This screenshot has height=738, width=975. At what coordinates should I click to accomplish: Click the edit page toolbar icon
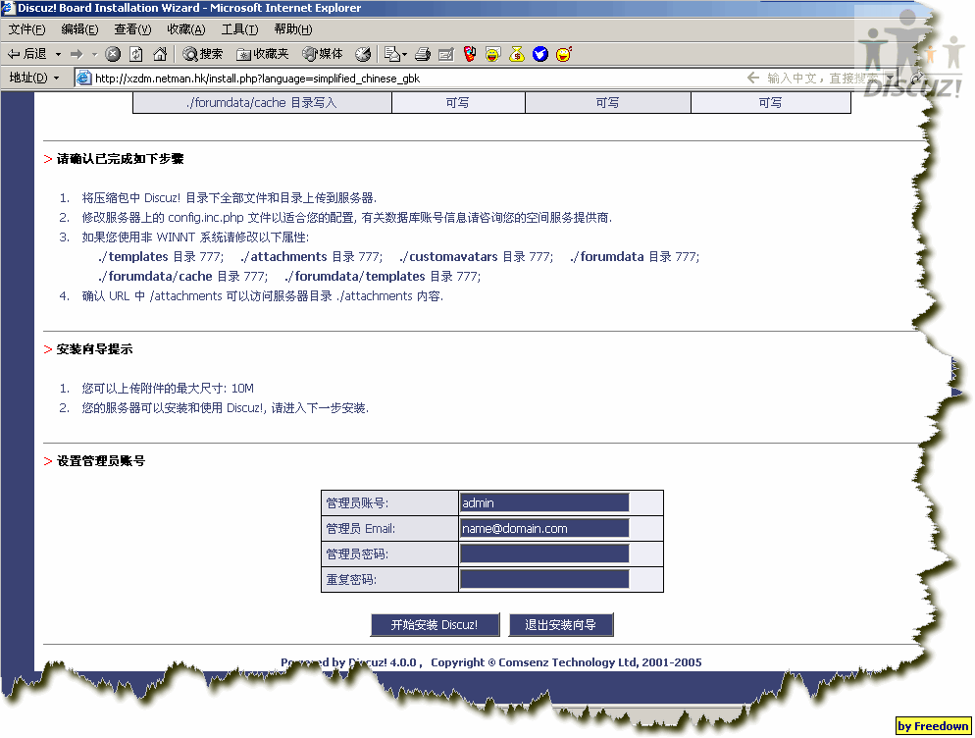click(446, 54)
